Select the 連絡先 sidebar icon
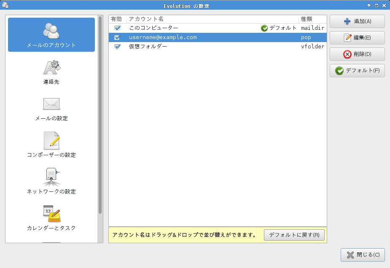The image size is (390, 268). click(x=51, y=72)
